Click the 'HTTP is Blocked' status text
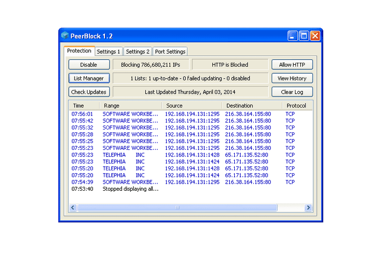Image resolution: width=382 pixels, height=255 pixels. 230,65
